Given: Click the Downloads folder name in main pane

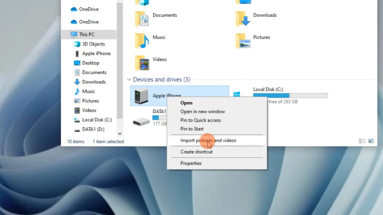Looking at the screenshot, I should (265, 15).
